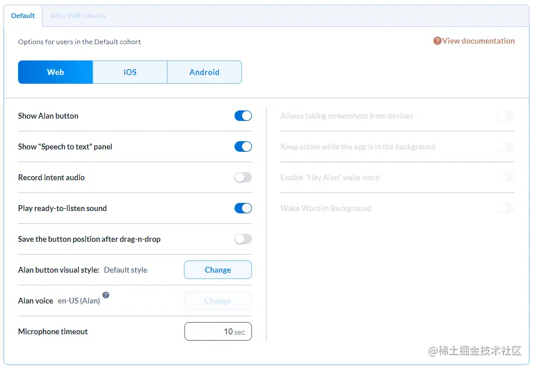The image size is (533, 368).
Task: Select the Web platform tab
Action: tap(55, 72)
